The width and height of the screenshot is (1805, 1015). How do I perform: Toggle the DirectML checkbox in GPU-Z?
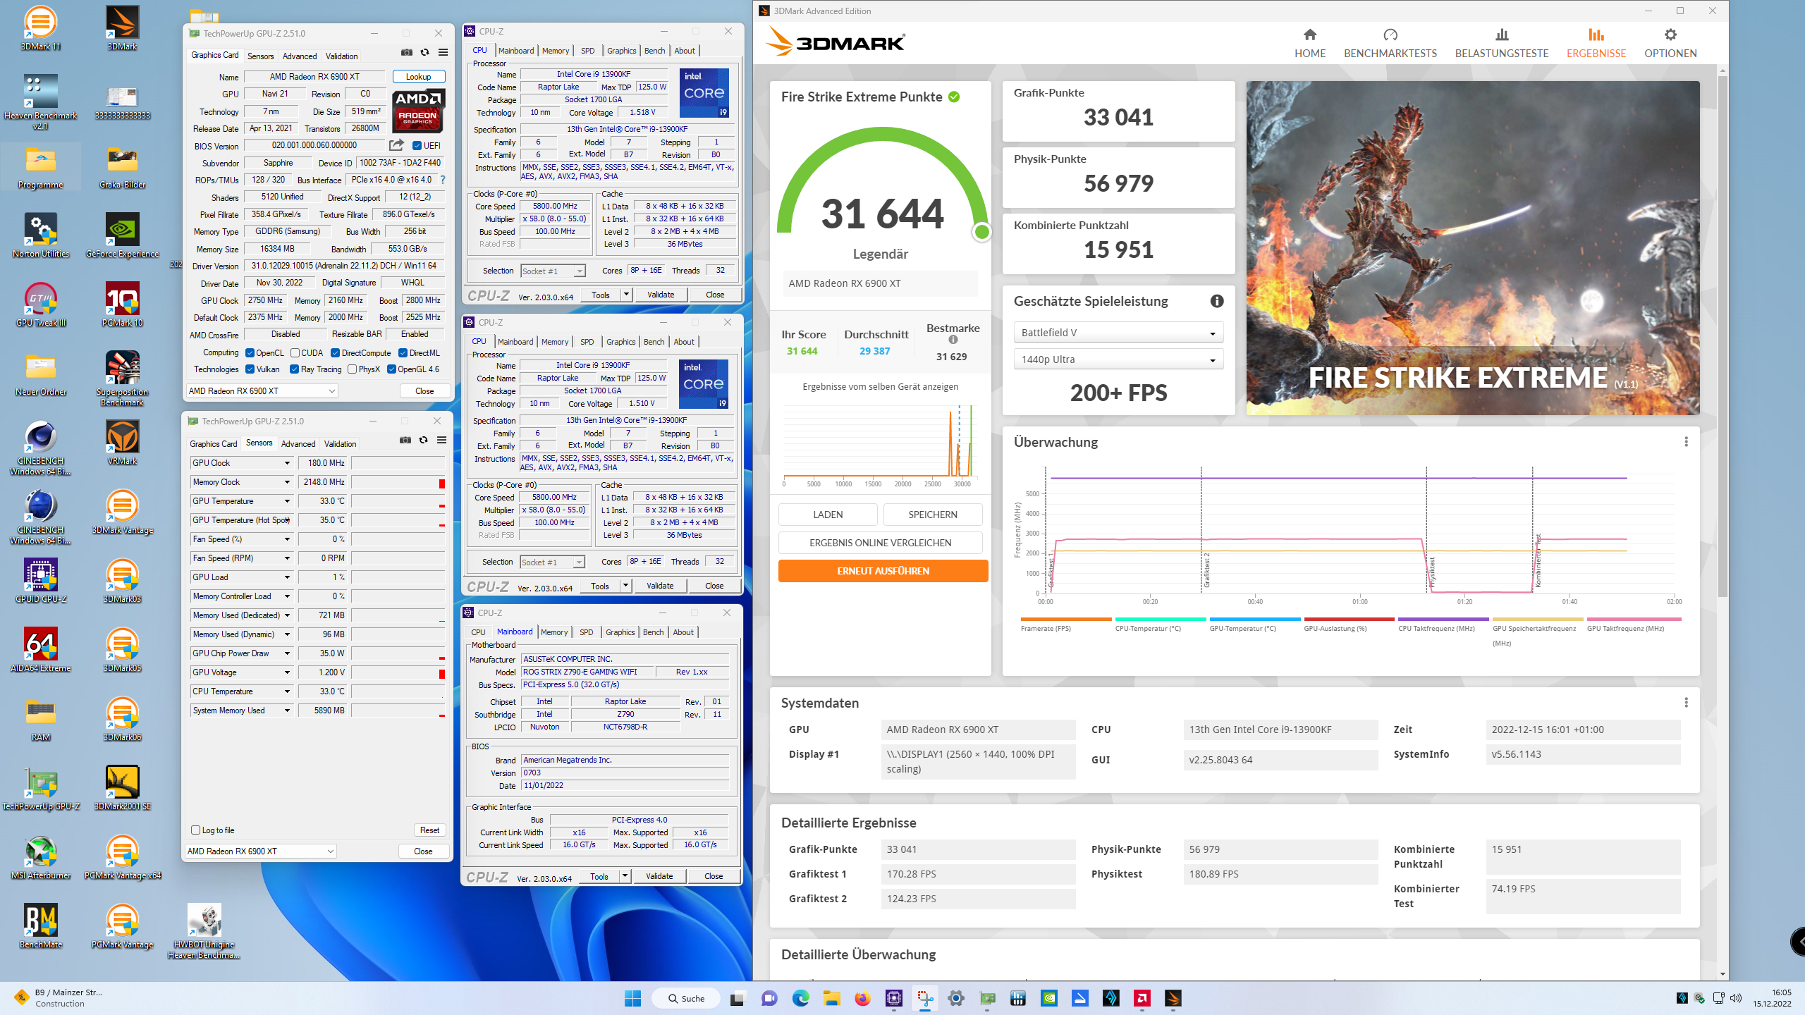click(403, 353)
